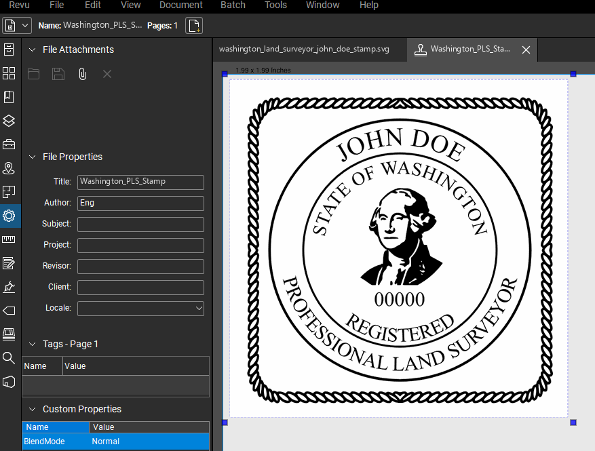Viewport: 595px width, 451px height.
Task: Open the Measurements ruler icon
Action: (9, 239)
